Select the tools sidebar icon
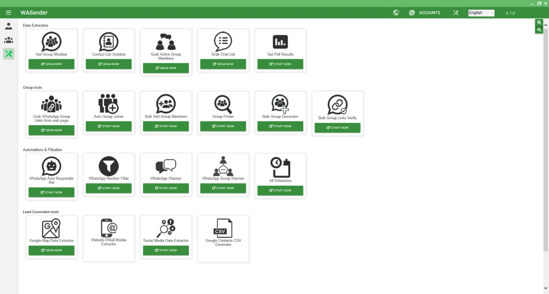 (9, 54)
